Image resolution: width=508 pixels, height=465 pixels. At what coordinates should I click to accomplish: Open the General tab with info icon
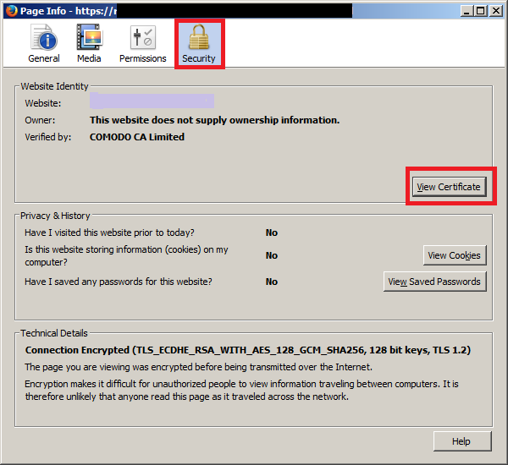coord(44,43)
